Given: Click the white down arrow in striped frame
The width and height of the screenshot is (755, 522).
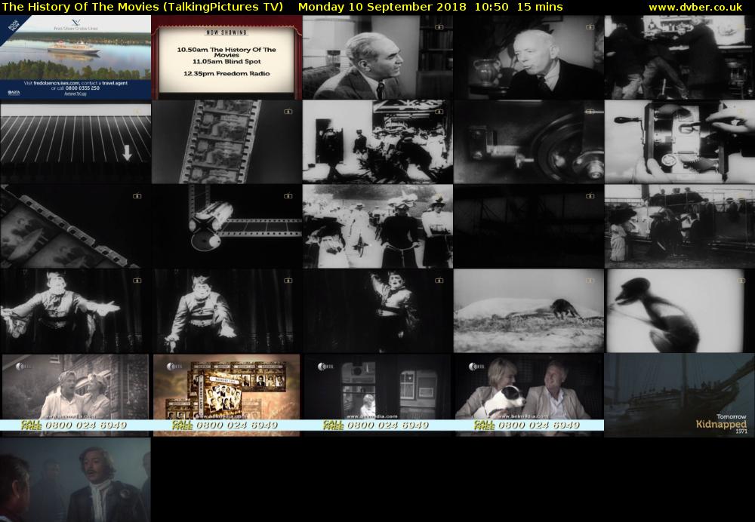Looking at the screenshot, I should [x=127, y=152].
